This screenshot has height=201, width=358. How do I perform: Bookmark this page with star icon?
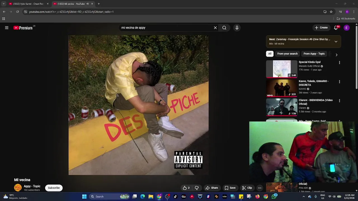coord(331,12)
